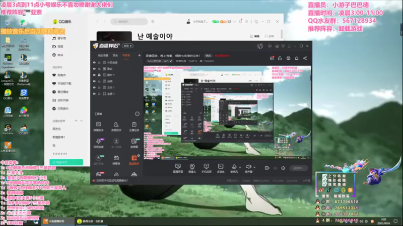Open the gift box icon with red badge
The width and height of the screenshot is (403, 226).
point(272,58)
